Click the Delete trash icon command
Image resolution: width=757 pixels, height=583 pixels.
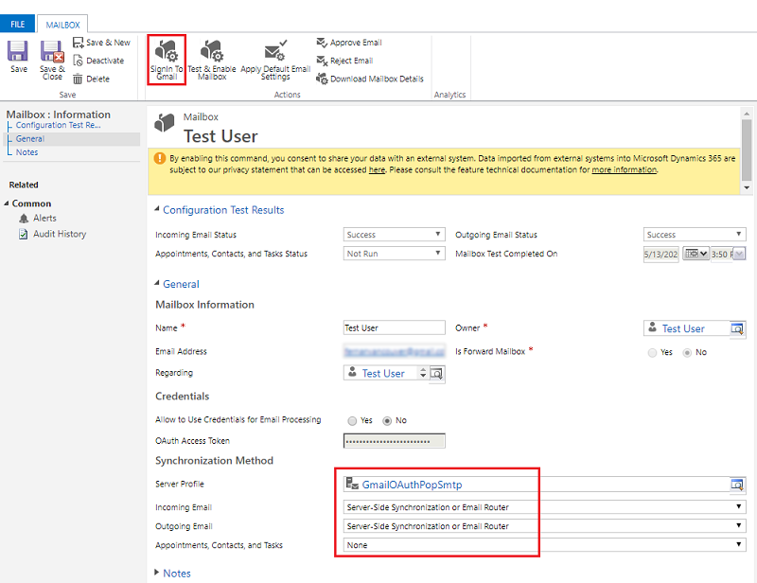click(92, 79)
